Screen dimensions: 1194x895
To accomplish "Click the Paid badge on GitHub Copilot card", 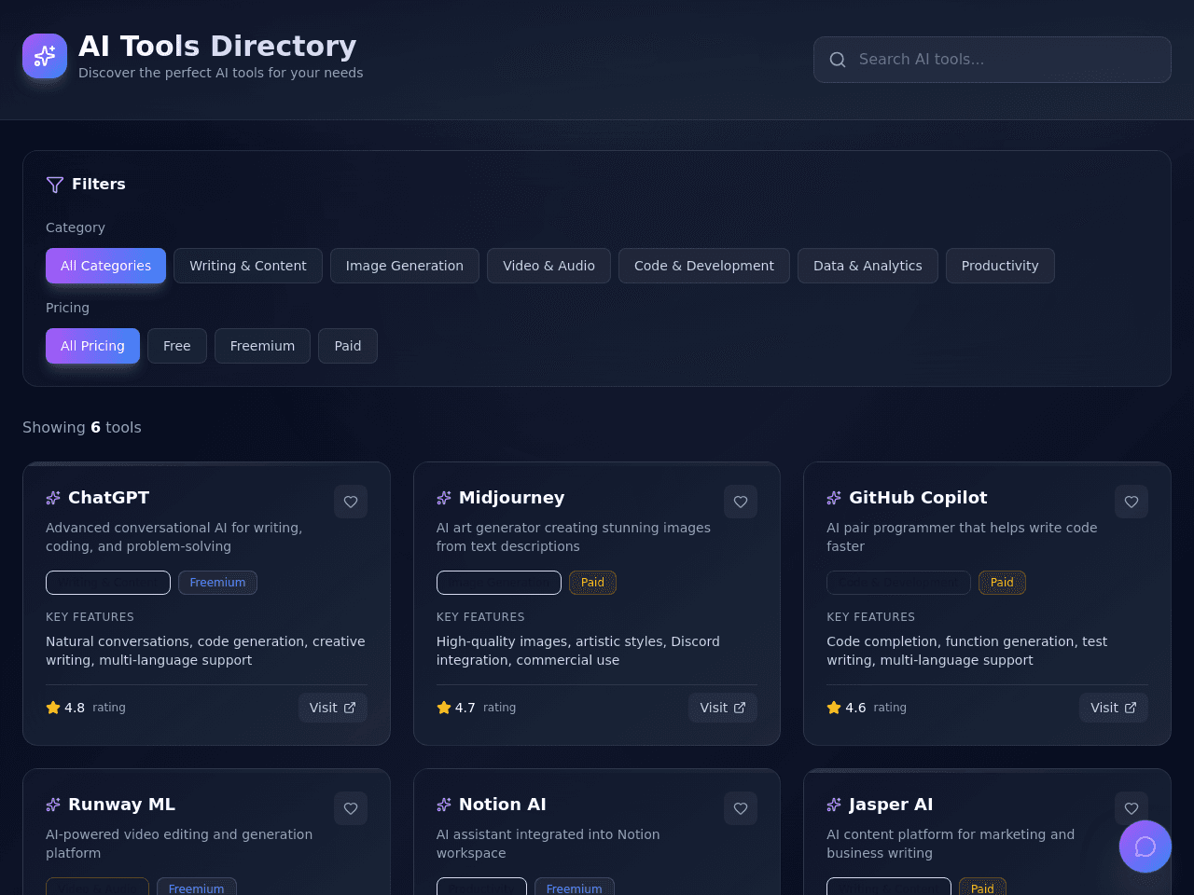I will pos(1002,583).
